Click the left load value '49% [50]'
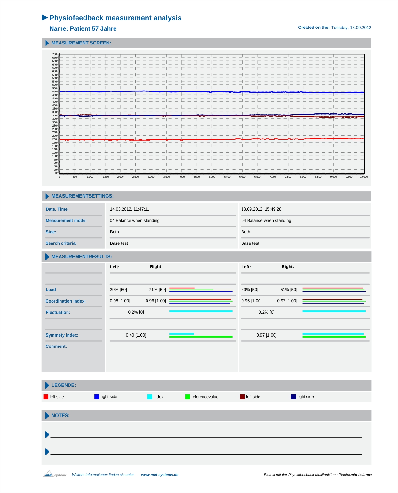Screen dimensions: 398x493 [x=250, y=290]
